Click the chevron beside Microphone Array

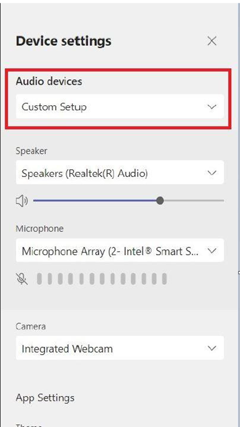[211, 250]
